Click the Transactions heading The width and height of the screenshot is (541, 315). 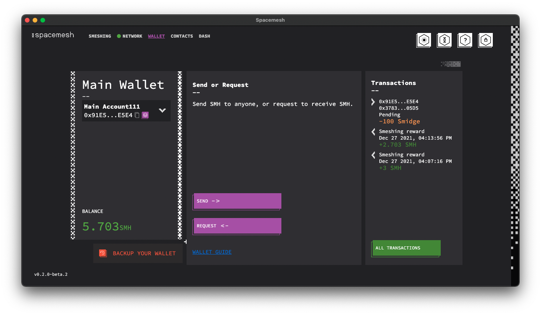click(x=393, y=83)
